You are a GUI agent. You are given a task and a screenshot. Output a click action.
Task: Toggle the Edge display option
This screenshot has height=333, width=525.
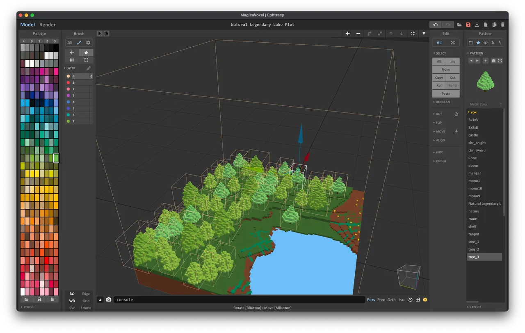point(86,294)
